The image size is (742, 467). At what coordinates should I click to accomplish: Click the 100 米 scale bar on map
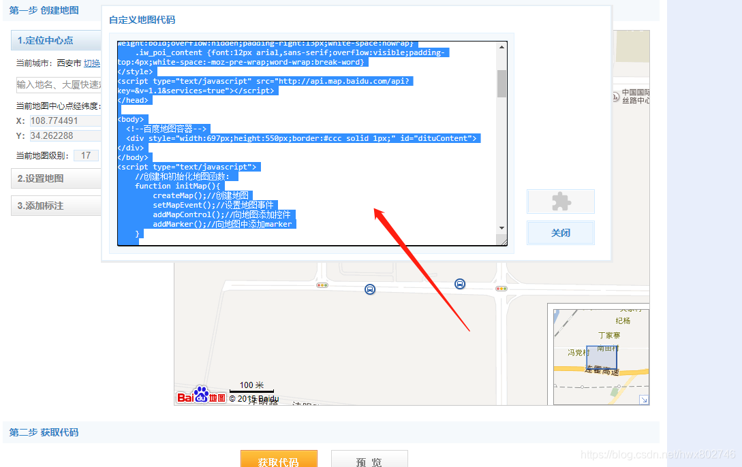coord(251,387)
